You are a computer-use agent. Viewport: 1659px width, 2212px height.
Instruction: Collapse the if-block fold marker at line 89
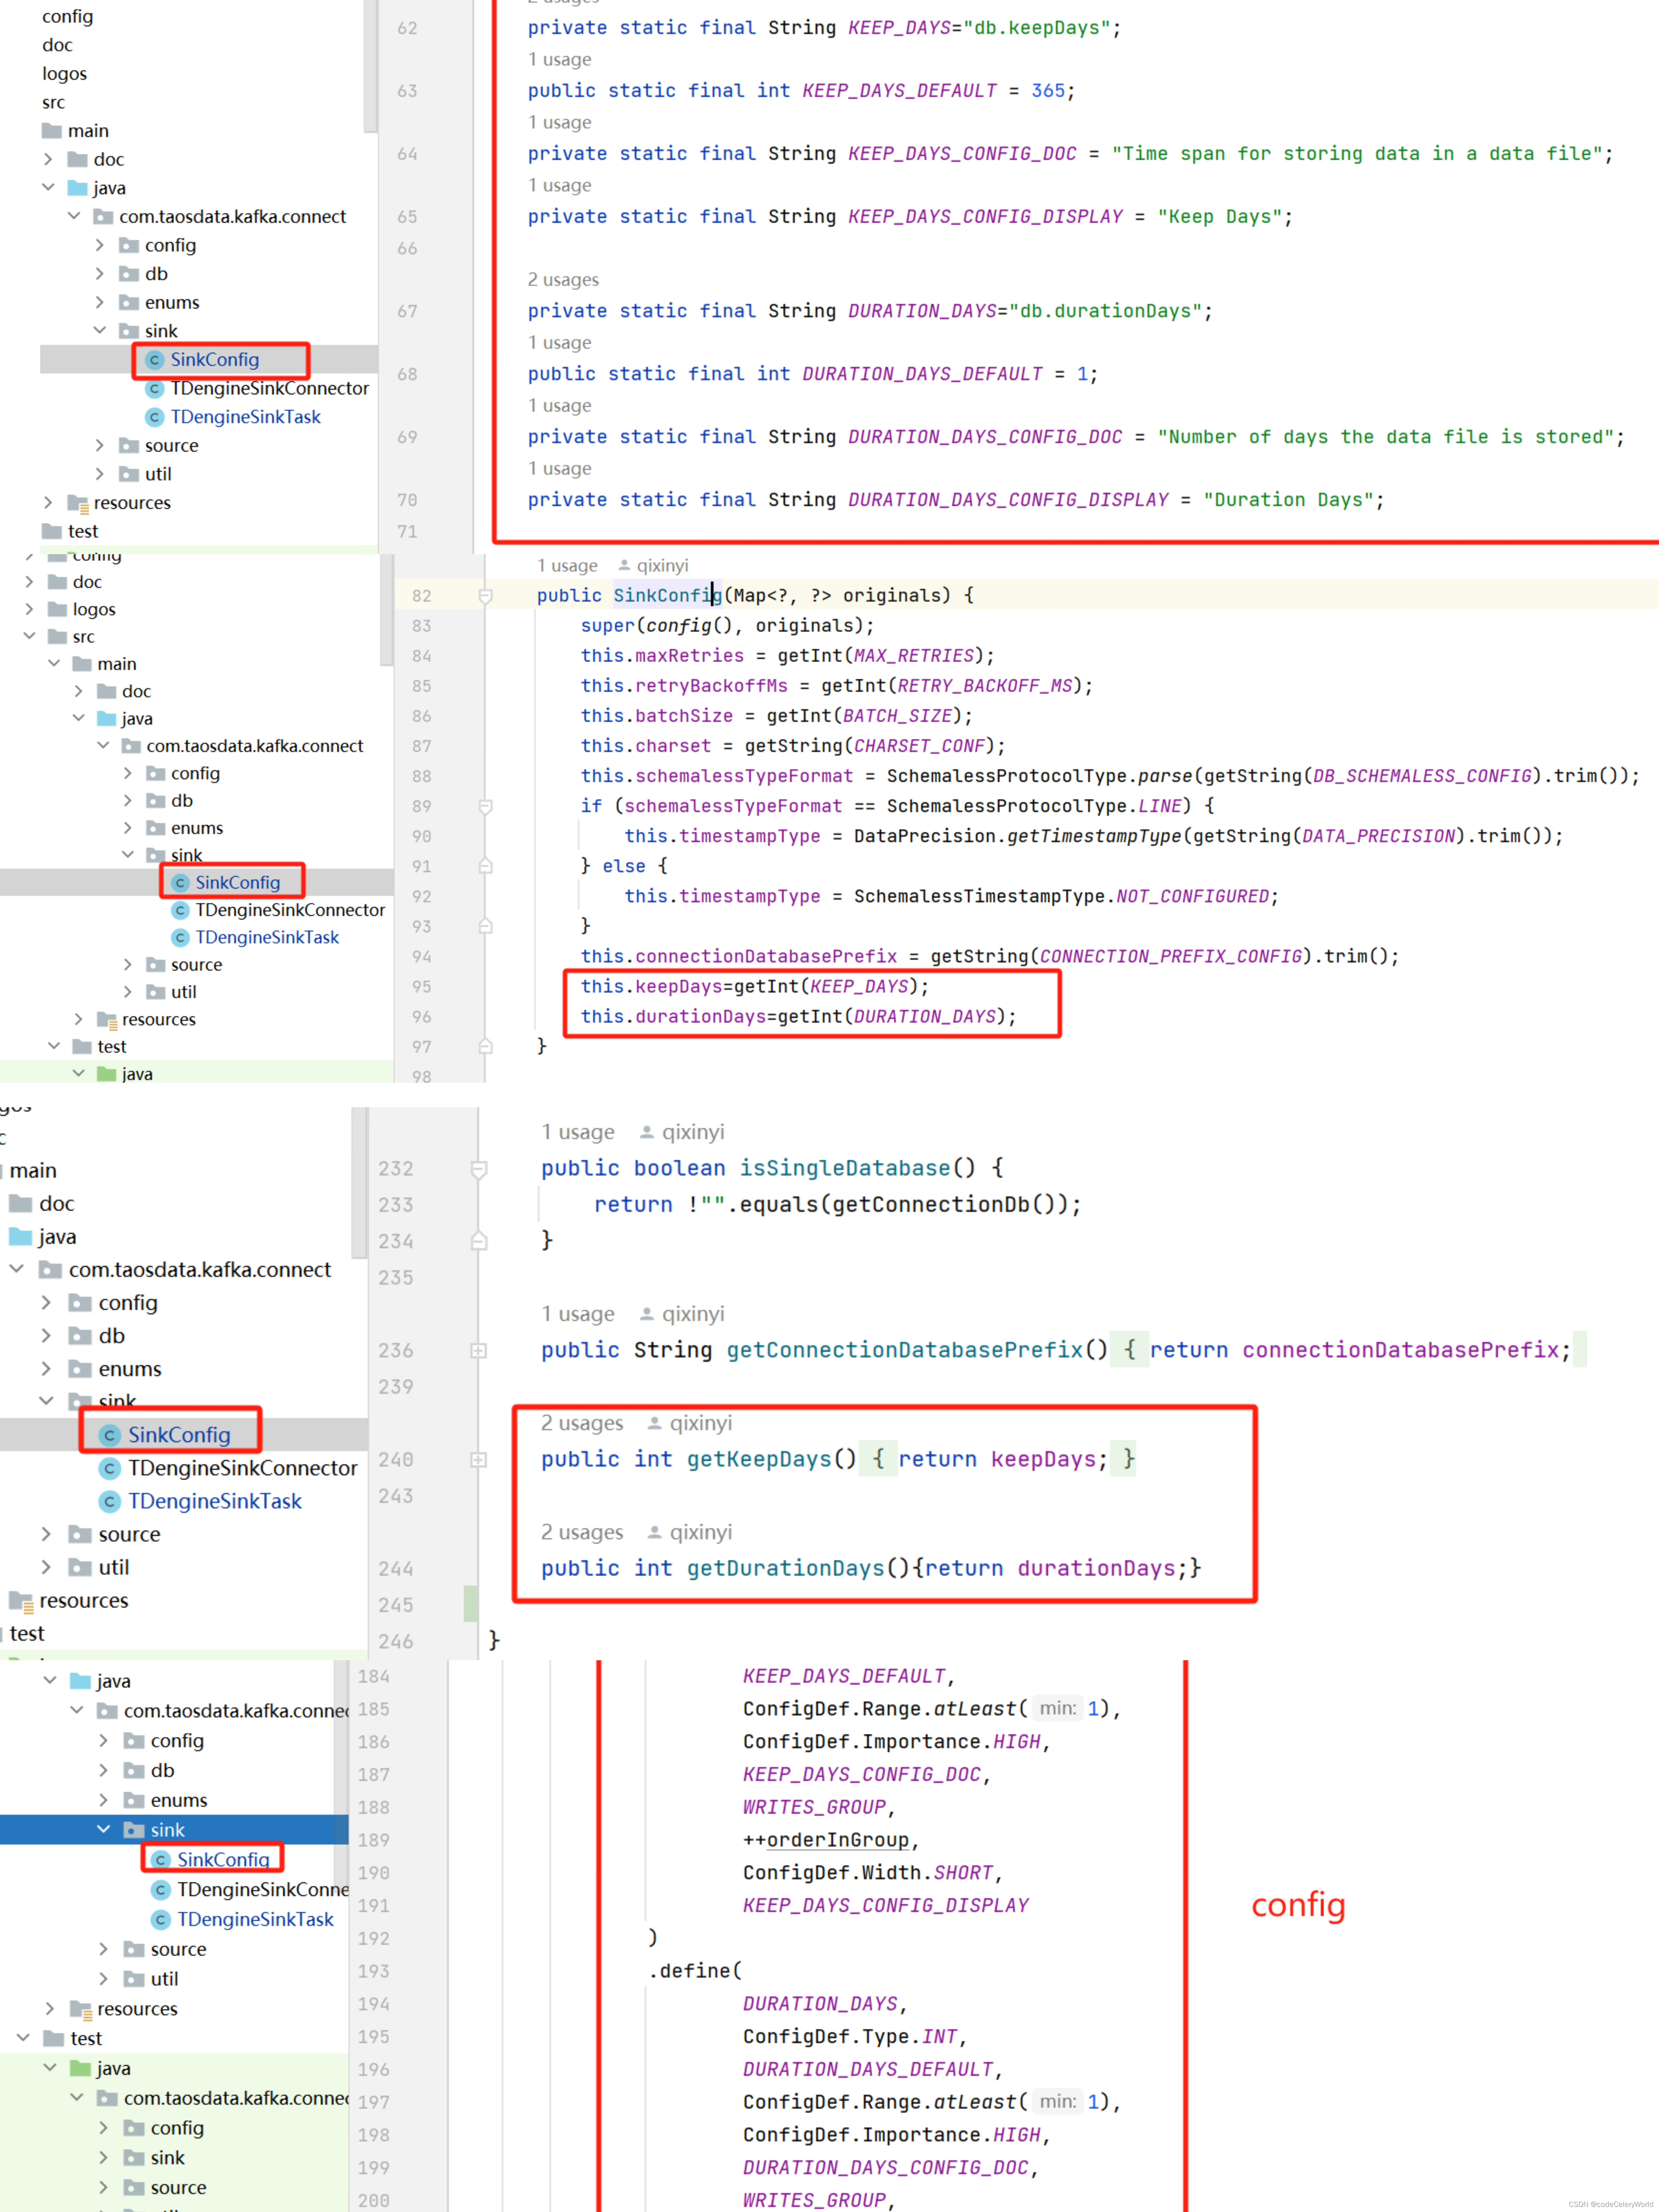[x=485, y=806]
